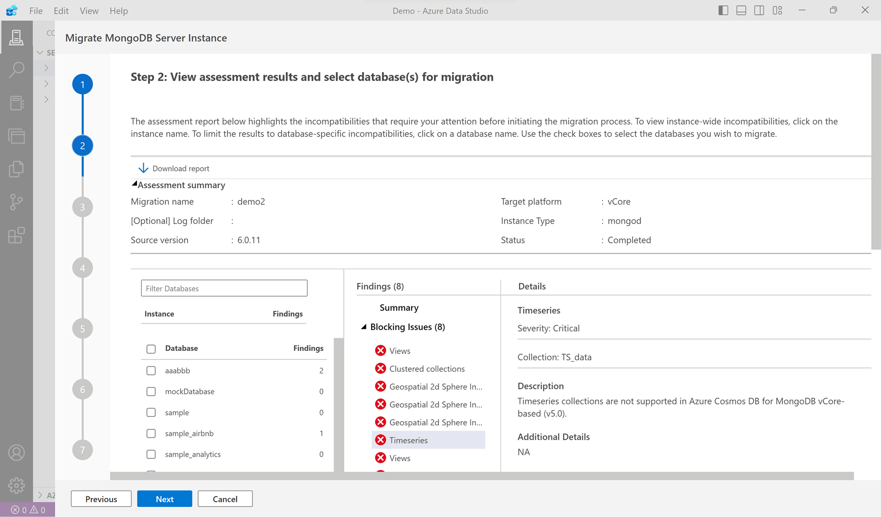The height and width of the screenshot is (517, 881).
Task: Expand the AZ section in the sidebar
Action: pos(41,495)
